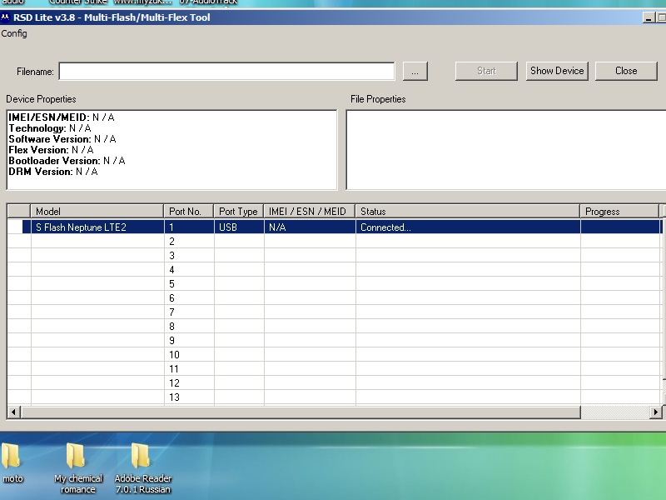Click the IMEI/ESN/MEID line in Device Properties

[x=61, y=117]
